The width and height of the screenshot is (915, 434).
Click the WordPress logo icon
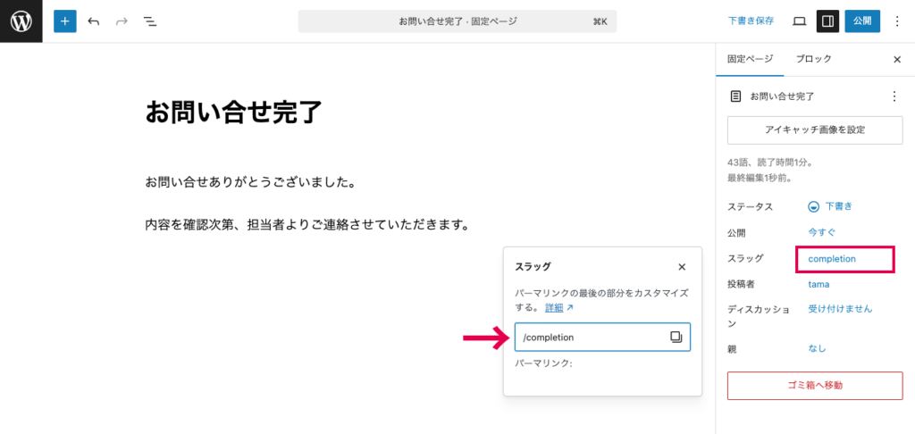pyautogui.click(x=21, y=21)
